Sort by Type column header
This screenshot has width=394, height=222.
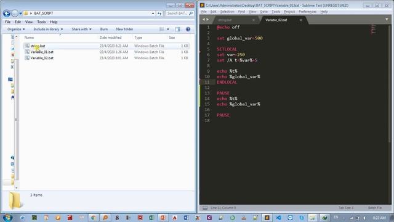tap(138, 38)
